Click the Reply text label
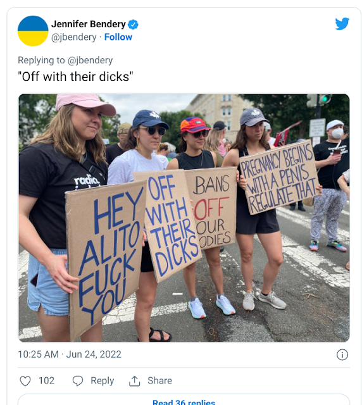Screen dimensions: 362x405 coord(102,381)
